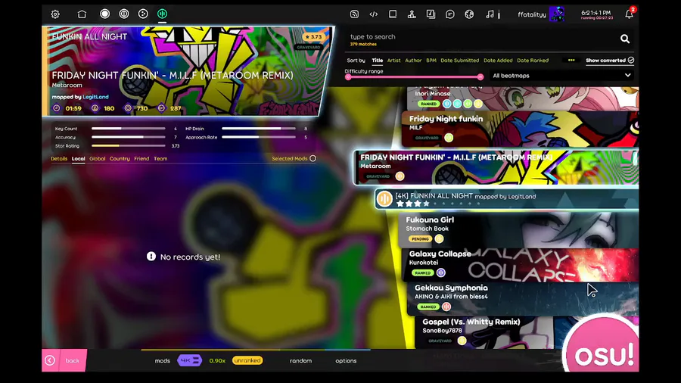Switch to the Friend leaderboard tab
The height and width of the screenshot is (383, 681).
[141, 158]
